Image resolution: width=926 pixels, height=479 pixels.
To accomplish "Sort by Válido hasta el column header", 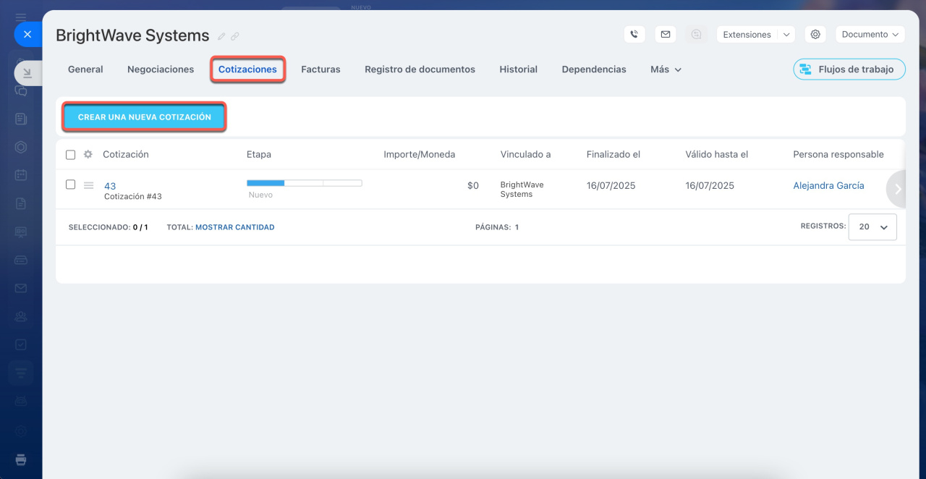I will [717, 154].
